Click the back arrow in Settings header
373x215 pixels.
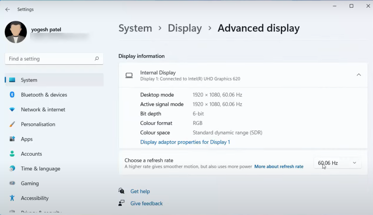(x=7, y=9)
